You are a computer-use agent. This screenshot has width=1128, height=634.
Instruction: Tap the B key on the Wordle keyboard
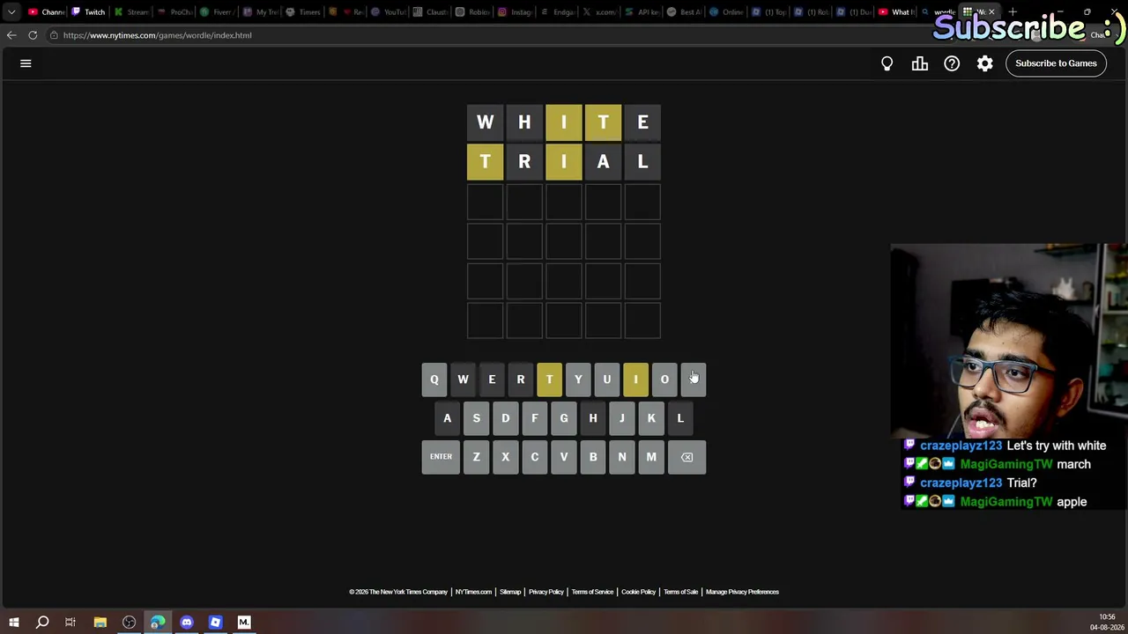pos(593,457)
